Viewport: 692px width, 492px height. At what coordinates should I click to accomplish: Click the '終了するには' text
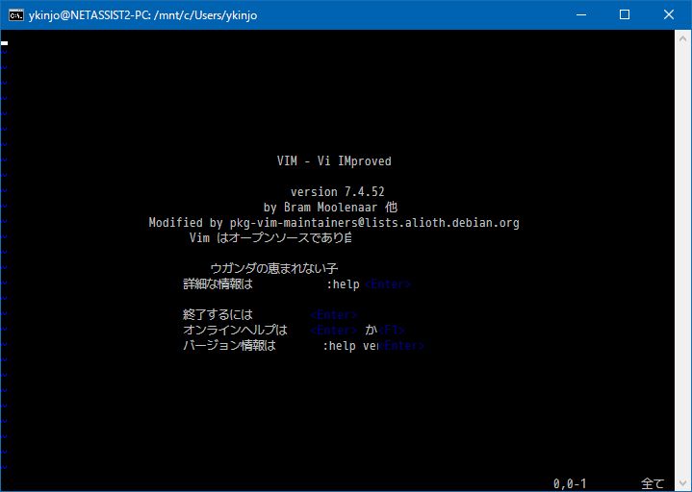[x=218, y=314]
